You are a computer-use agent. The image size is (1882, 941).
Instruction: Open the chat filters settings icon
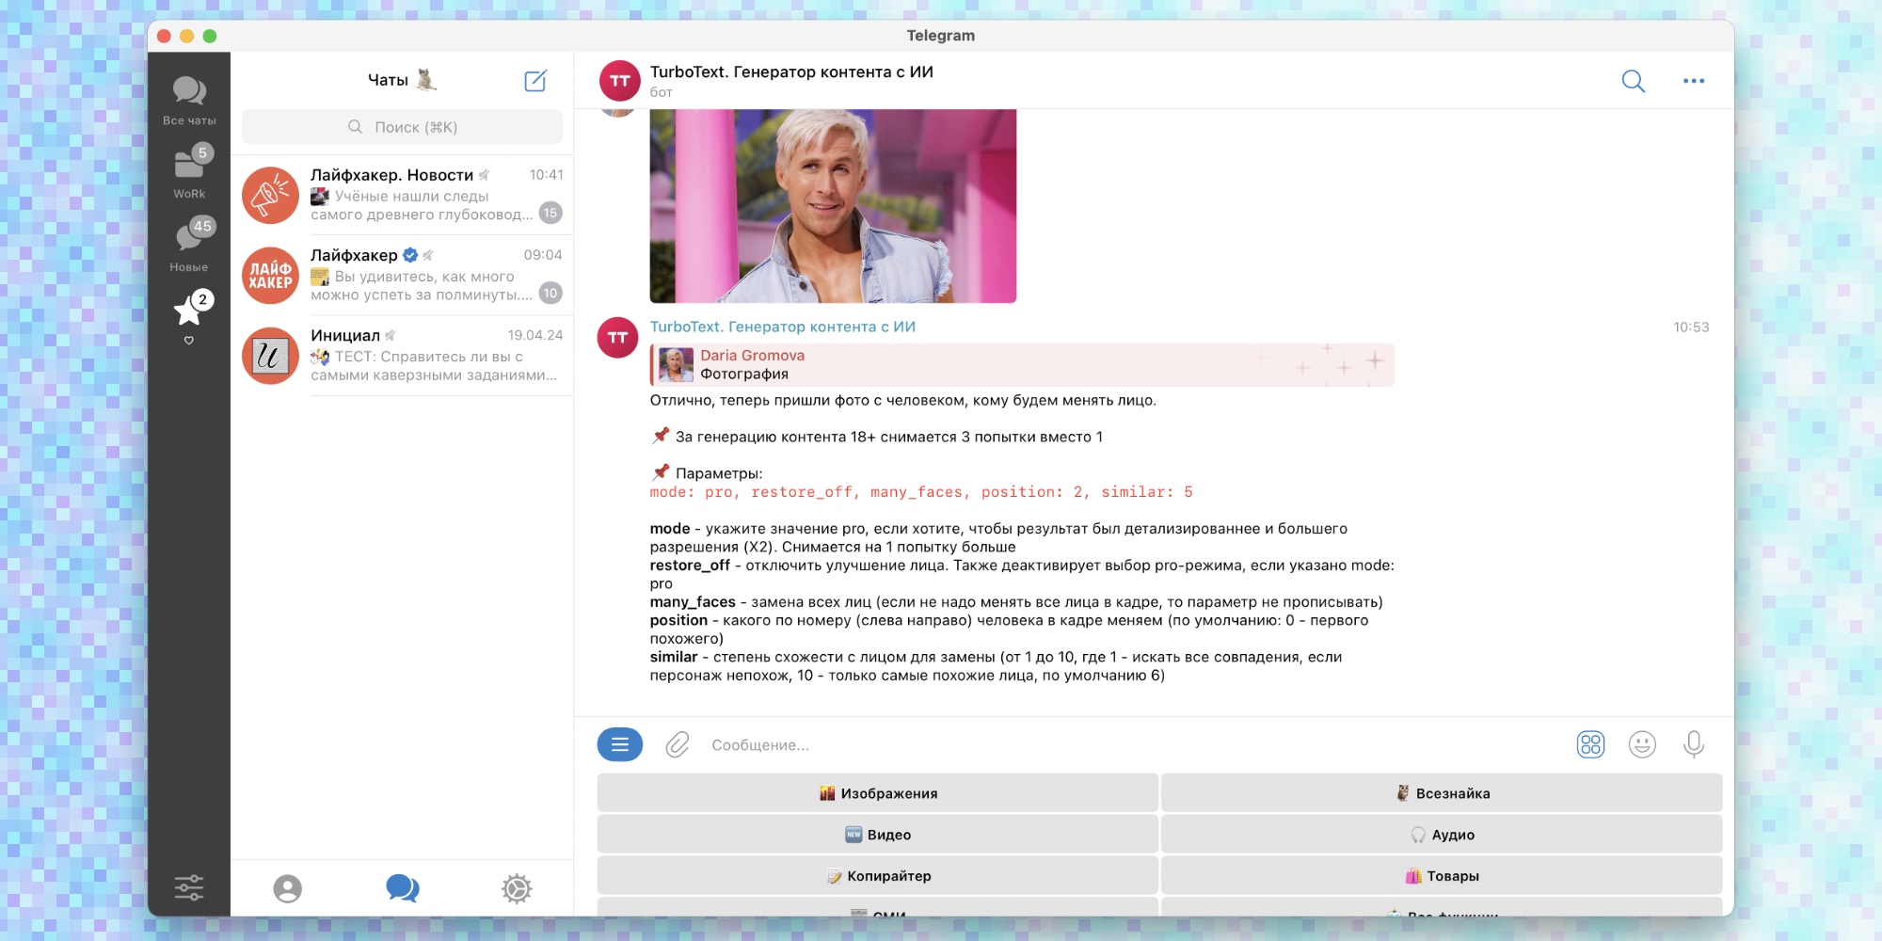coord(188,886)
